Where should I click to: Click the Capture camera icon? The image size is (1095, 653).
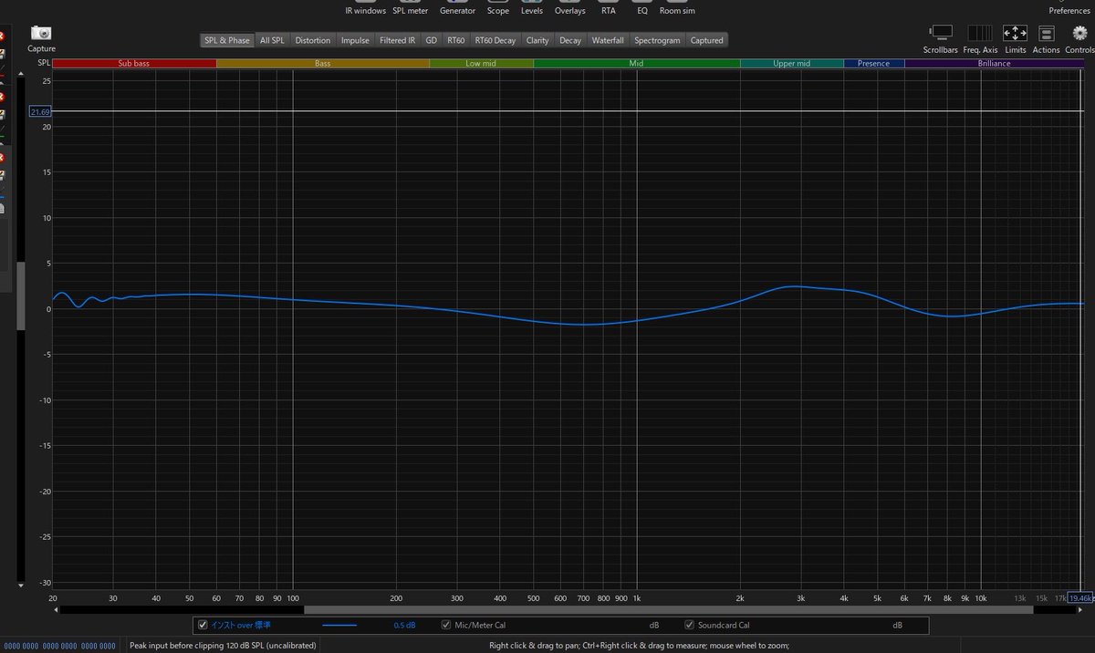point(41,33)
